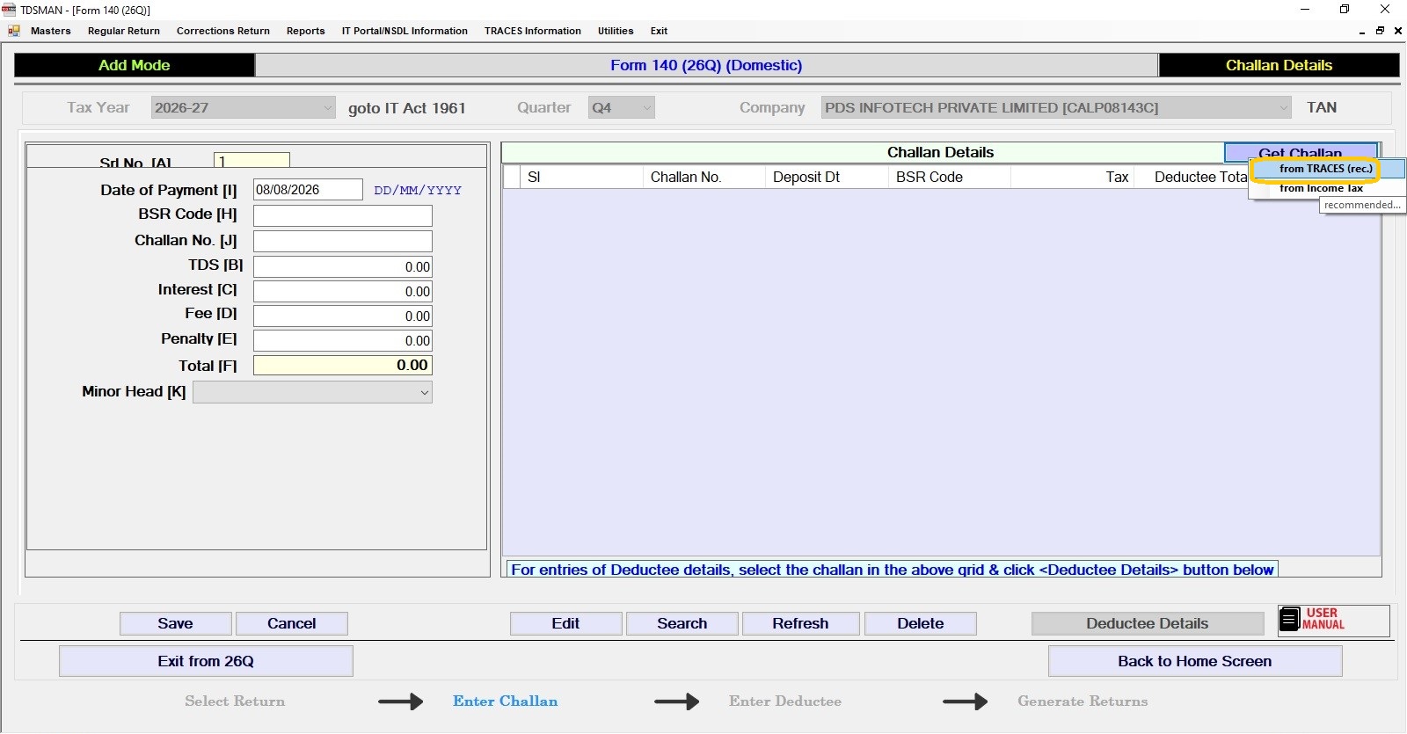Open the IT Portal/NSDL Information menu
This screenshot has height=734, width=1407.
coord(405,31)
